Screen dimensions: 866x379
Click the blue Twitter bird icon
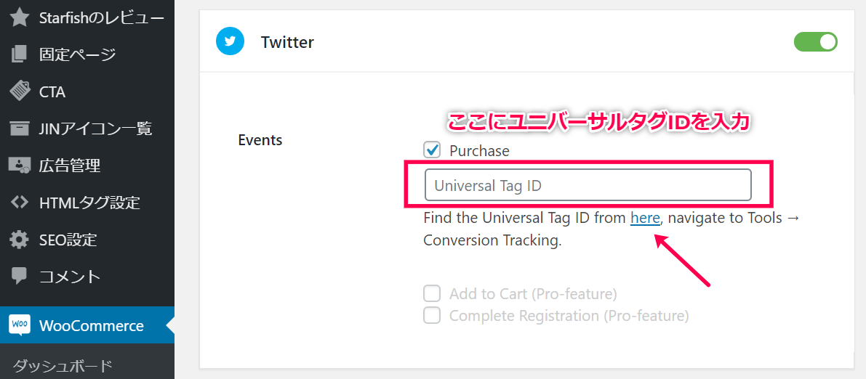[230, 42]
